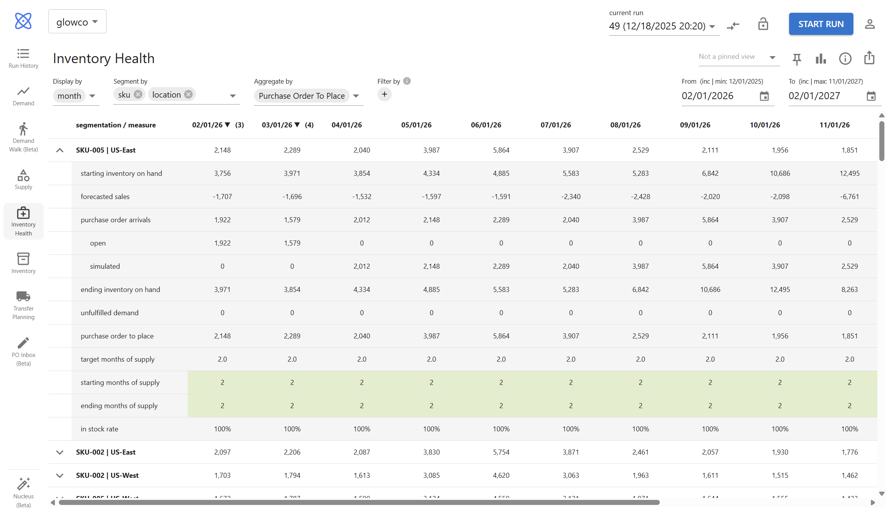Open the Not a pinned view selector
Viewport: 889px width, 515px height.
(738, 57)
